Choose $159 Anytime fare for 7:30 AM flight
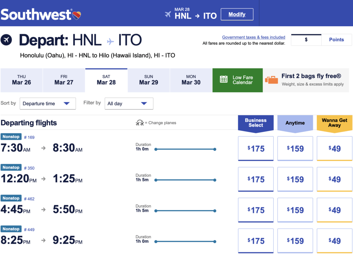This screenshot has height=254, width=353. pyautogui.click(x=295, y=149)
